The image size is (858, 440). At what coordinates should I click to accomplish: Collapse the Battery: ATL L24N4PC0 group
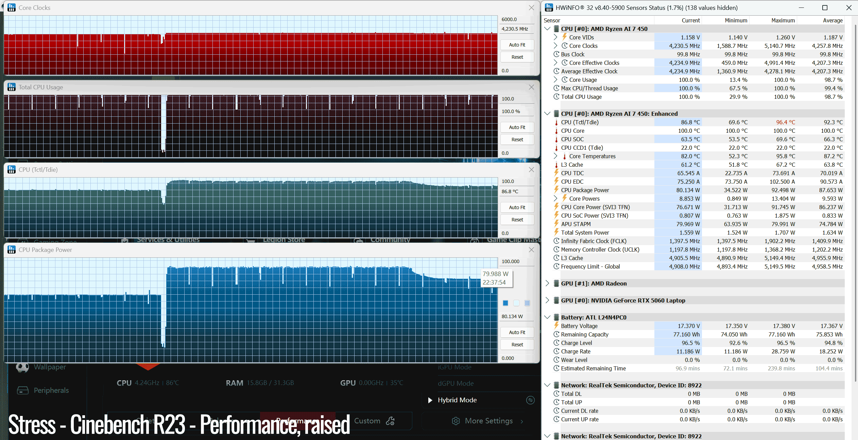click(x=547, y=317)
